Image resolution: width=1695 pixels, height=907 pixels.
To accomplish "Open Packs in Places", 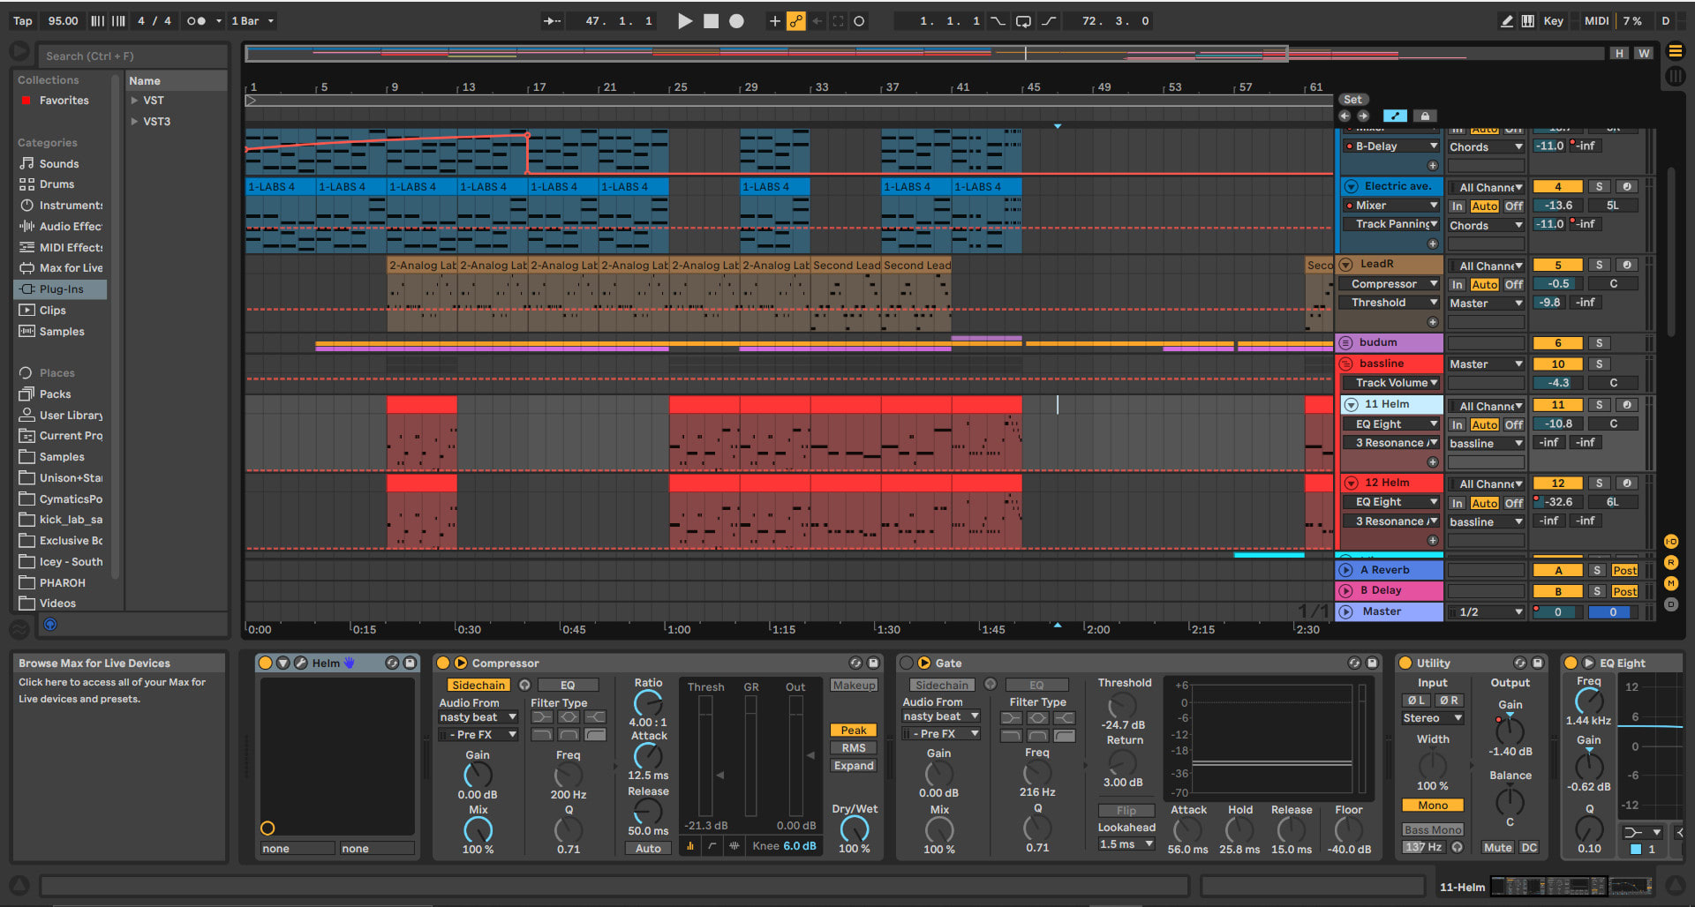I will (x=55, y=394).
